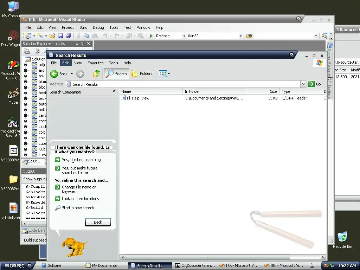360x270 pixels.
Task: Click Undo icon in Visual Studio toolbar
Action: pos(105,36)
